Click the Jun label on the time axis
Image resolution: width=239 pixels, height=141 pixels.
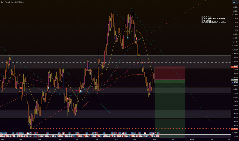coord(60,139)
